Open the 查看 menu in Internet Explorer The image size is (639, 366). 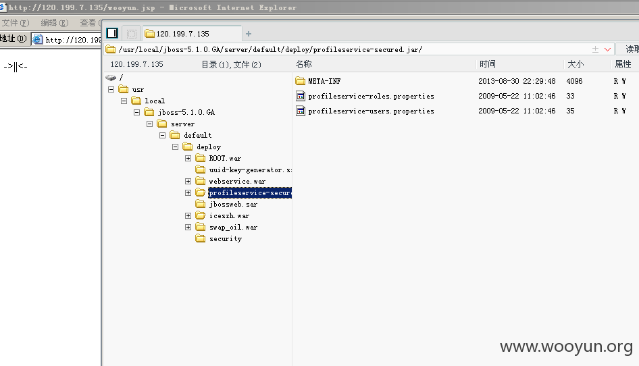(x=90, y=23)
